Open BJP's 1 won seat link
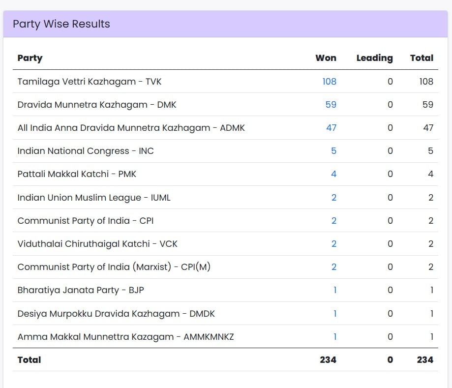The image size is (452, 388). (335, 290)
